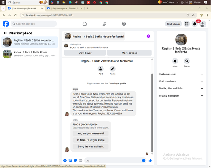Click the More options button
Screen dimensions: 211x168
coord(129,53)
